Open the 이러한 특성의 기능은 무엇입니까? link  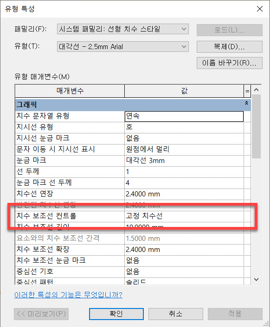coord(68,295)
